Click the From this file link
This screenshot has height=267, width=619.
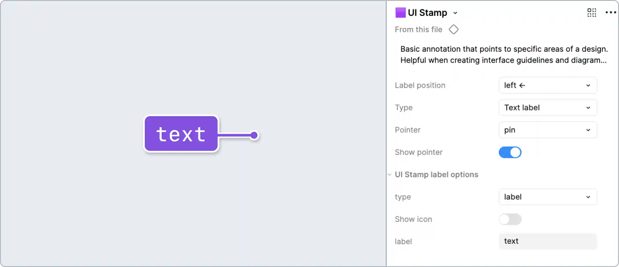(418, 29)
